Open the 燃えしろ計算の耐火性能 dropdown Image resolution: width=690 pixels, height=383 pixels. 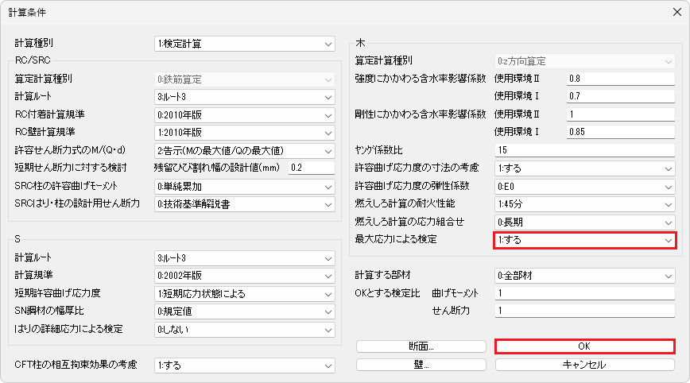(584, 203)
